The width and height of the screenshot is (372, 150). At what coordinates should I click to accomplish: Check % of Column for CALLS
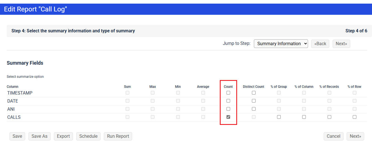pyautogui.click(x=304, y=117)
